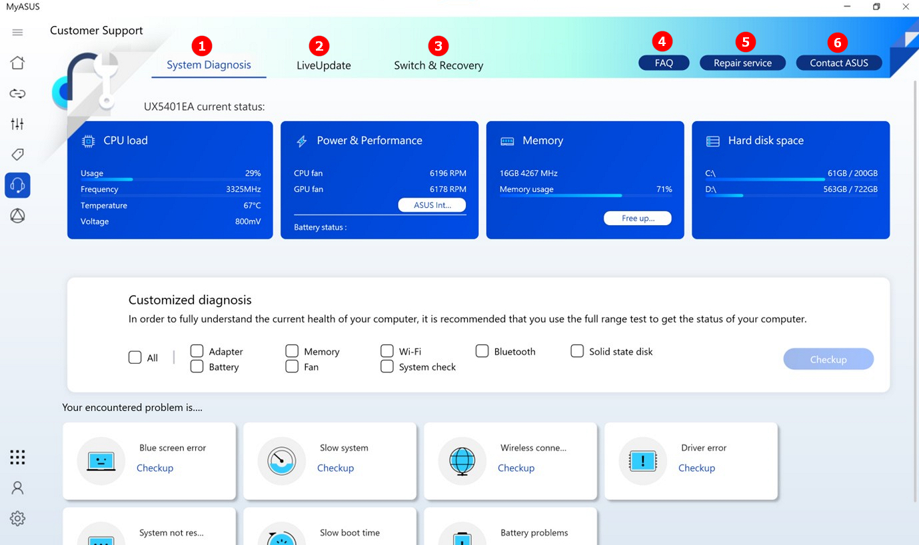Open the user account icon
The width and height of the screenshot is (919, 545).
(18, 488)
